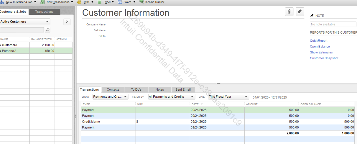Open the Show Estimates link

coord(321,52)
